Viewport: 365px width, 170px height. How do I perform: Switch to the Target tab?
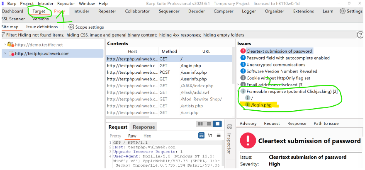click(39, 11)
